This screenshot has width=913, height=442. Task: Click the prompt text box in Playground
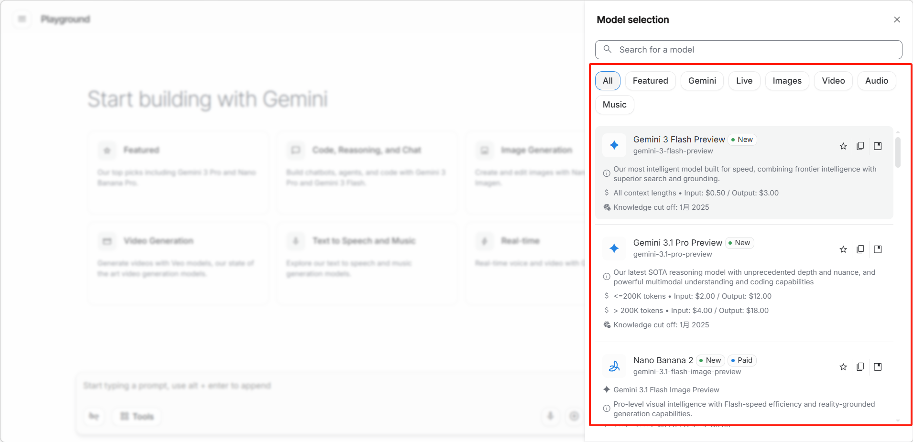[x=330, y=386]
